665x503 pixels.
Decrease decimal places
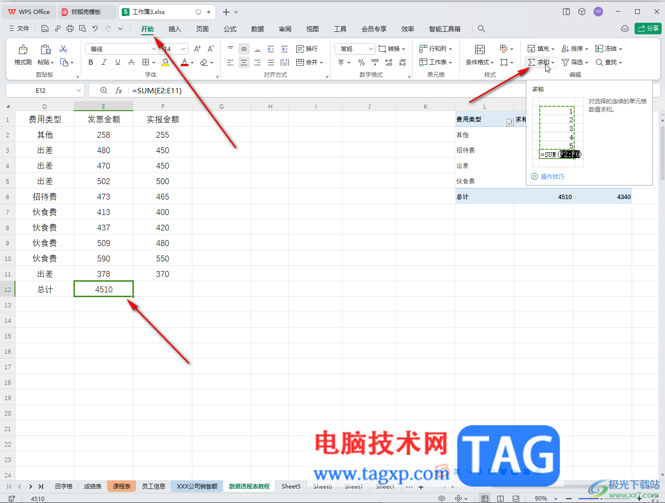(x=403, y=62)
